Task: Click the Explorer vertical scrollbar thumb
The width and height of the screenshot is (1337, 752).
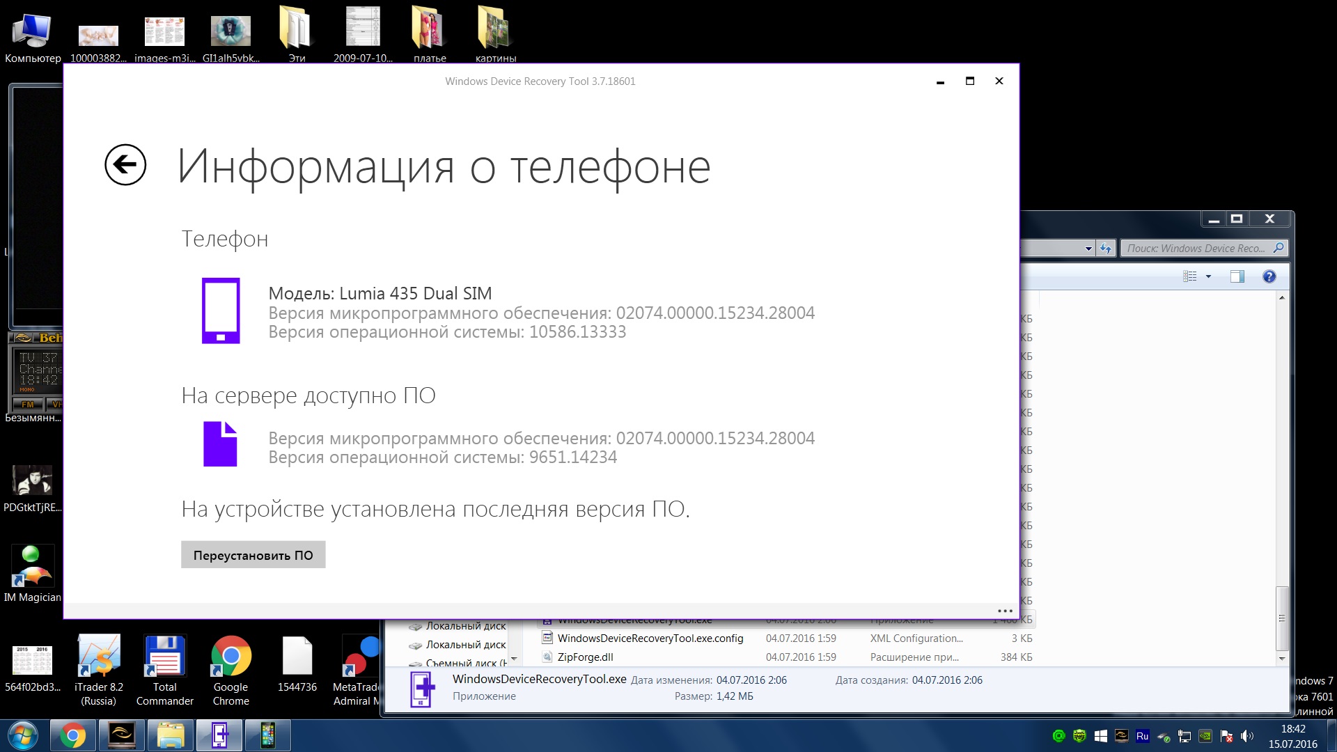Action: (x=1282, y=618)
